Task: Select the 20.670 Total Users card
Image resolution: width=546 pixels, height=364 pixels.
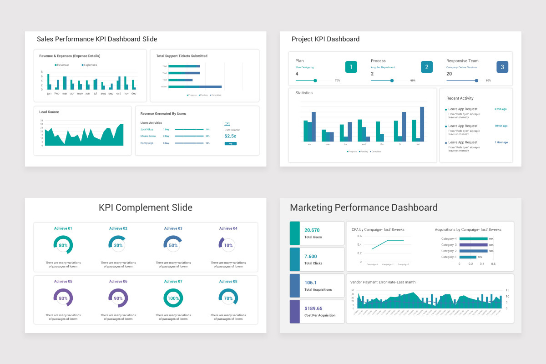Action: click(x=316, y=233)
